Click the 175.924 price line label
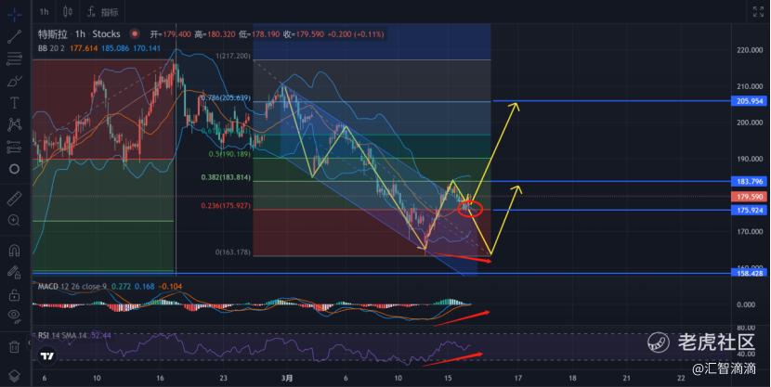 coord(750,210)
